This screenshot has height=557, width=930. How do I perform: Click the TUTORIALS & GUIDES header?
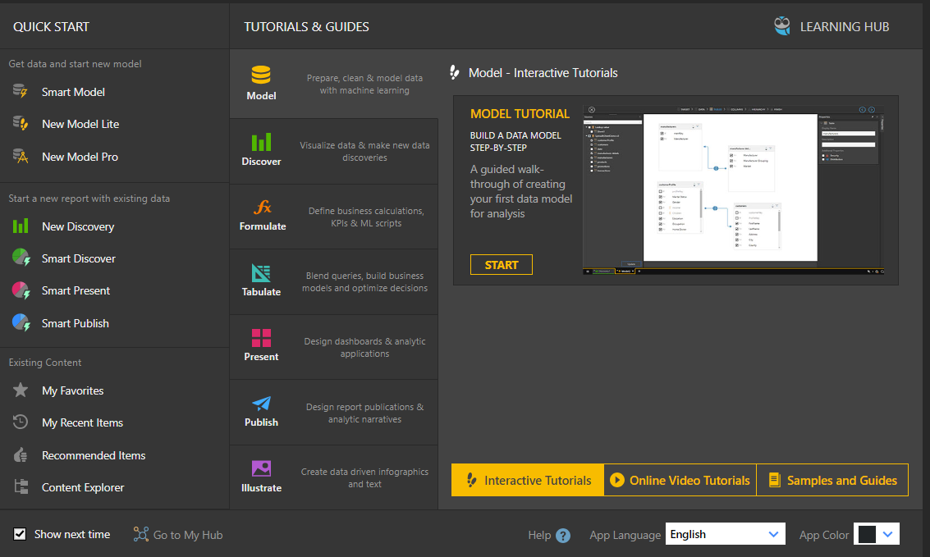[306, 27]
